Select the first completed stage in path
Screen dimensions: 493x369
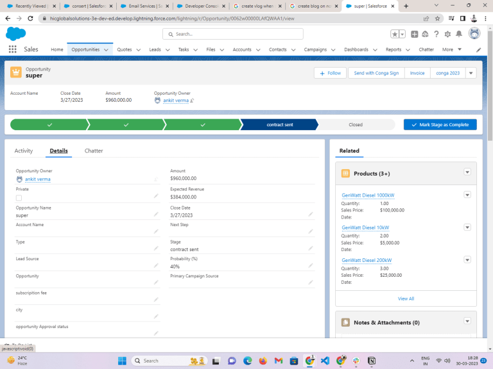click(x=49, y=124)
